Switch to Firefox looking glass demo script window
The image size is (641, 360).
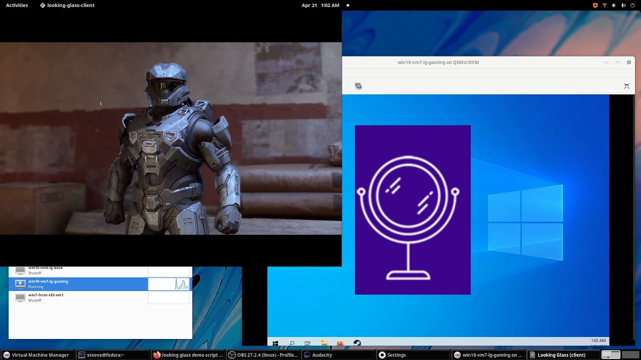tap(188, 355)
